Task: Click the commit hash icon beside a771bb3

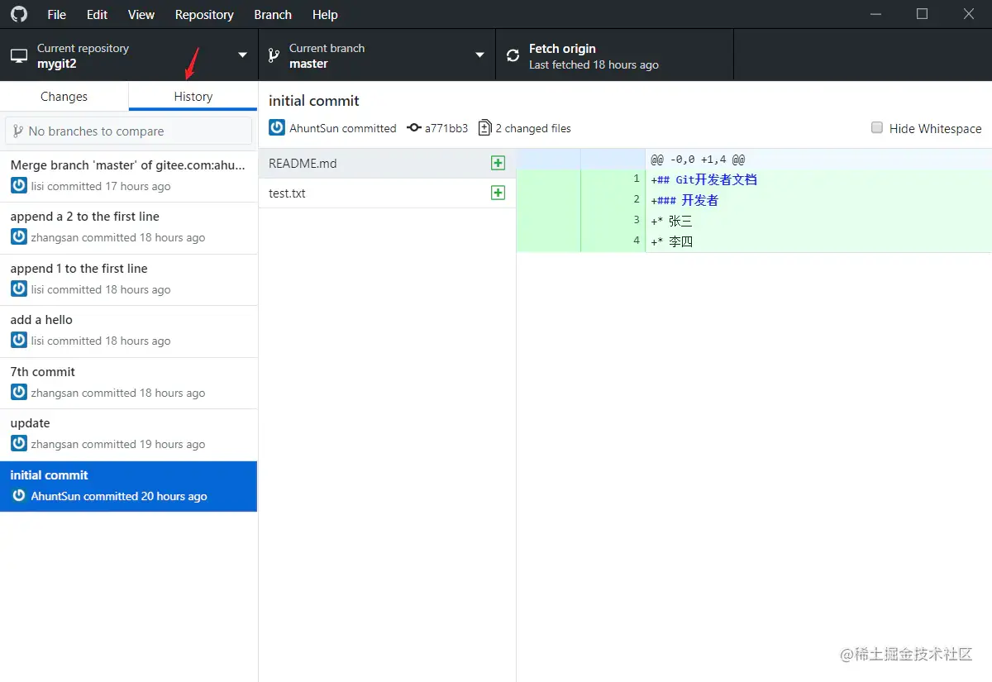Action: pos(414,128)
